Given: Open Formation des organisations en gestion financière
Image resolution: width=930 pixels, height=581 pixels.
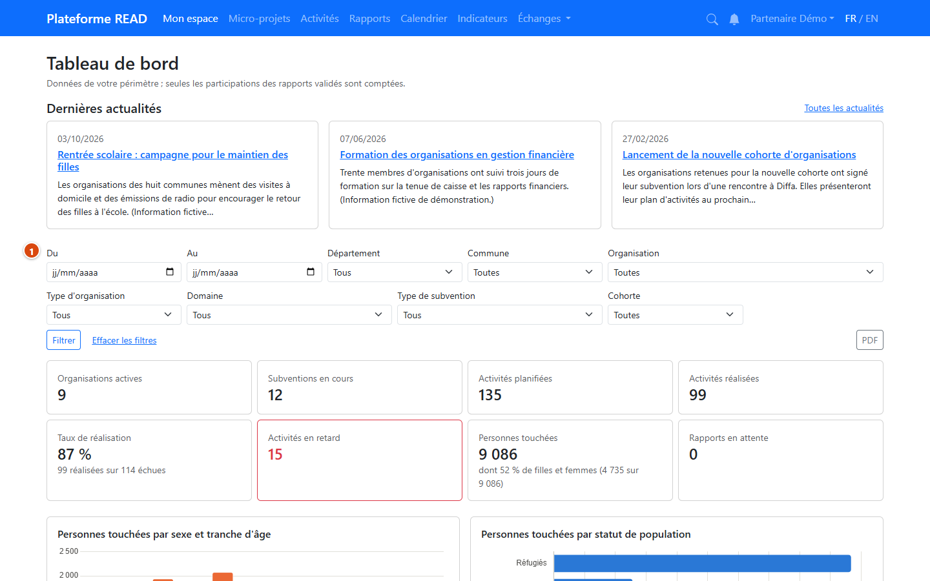Looking at the screenshot, I should click(457, 155).
